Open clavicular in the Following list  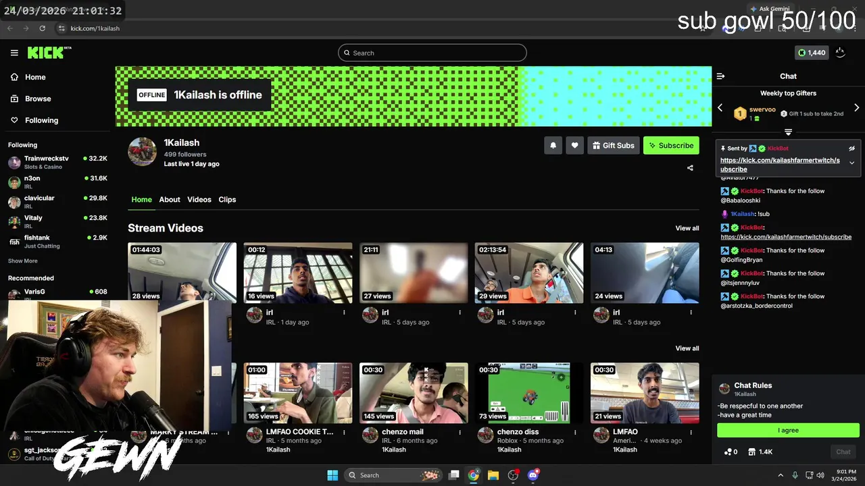click(57, 202)
